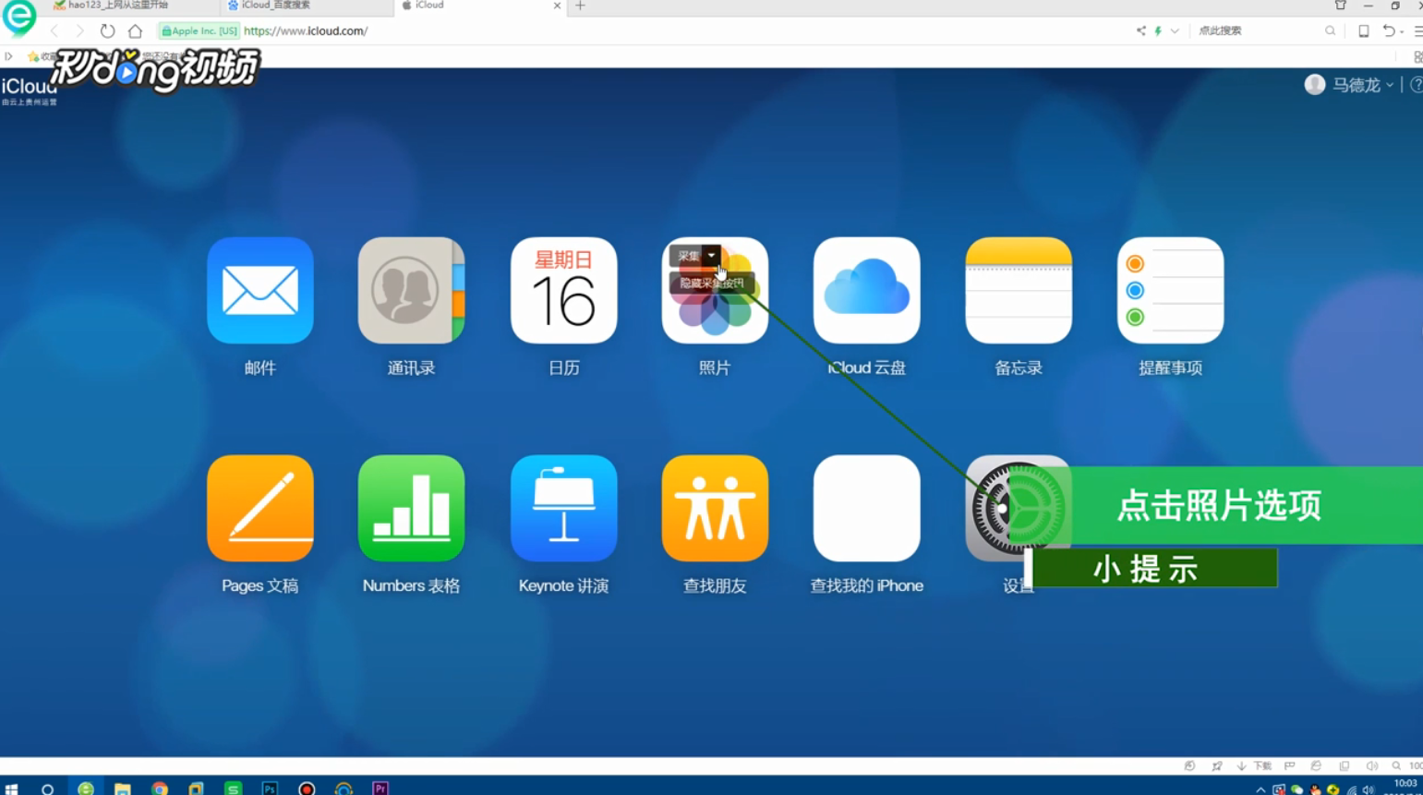Select 查找我的 iPhone
The image size is (1423, 795).
pos(866,507)
